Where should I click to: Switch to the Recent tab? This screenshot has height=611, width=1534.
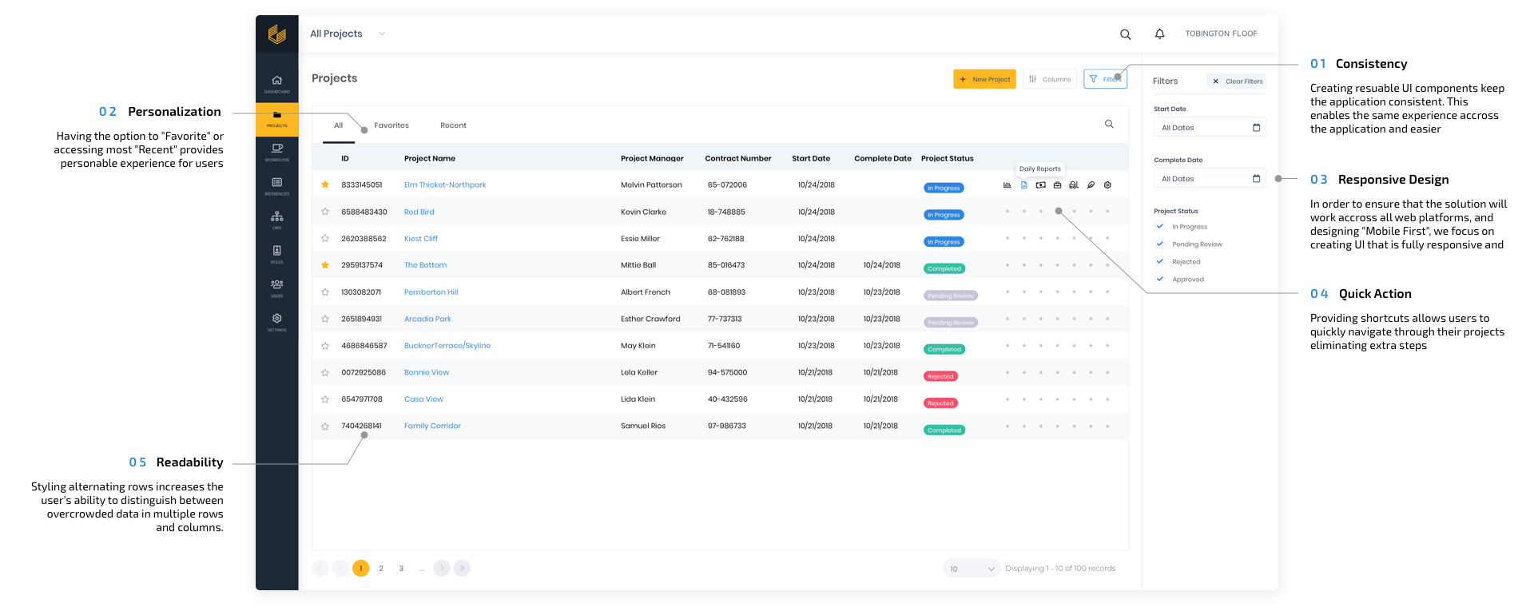click(x=453, y=125)
